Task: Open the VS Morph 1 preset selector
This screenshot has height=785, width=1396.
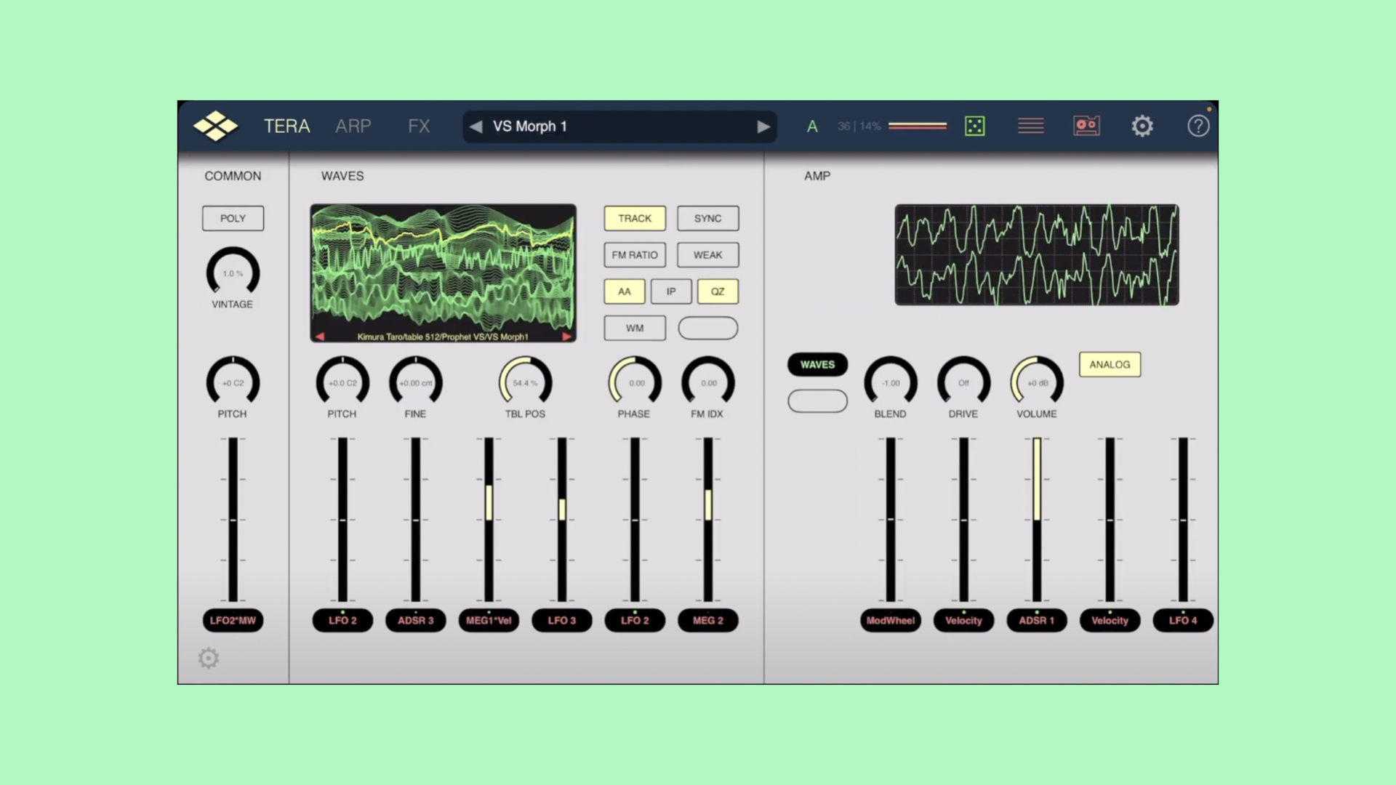Action: click(x=619, y=126)
